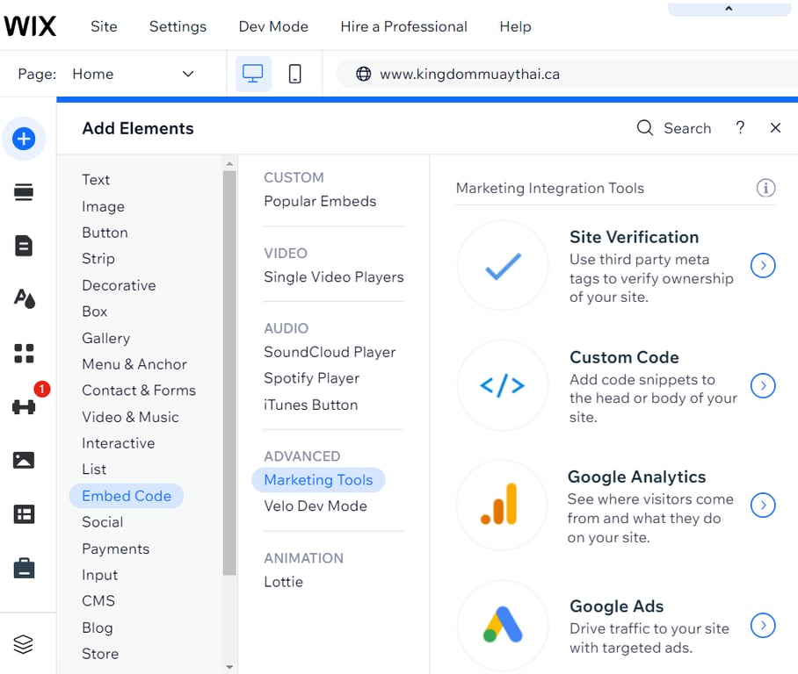
Task: Open the Site Design (theme) sidebar icon
Action: (24, 299)
